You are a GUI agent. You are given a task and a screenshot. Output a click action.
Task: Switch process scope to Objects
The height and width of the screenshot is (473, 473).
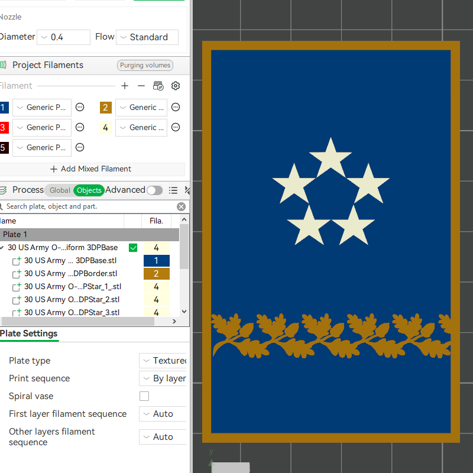(89, 190)
